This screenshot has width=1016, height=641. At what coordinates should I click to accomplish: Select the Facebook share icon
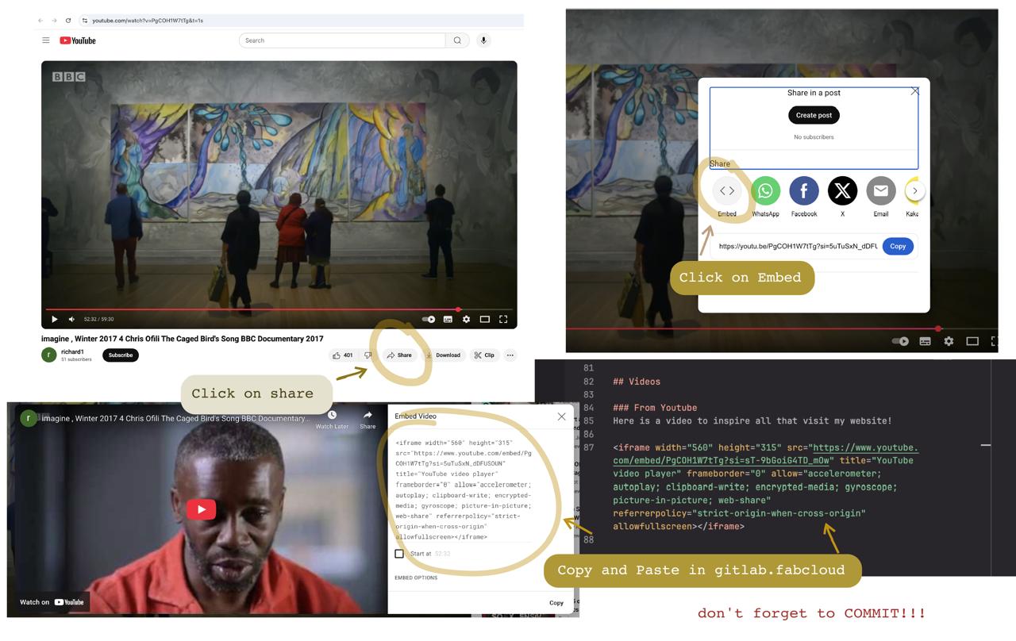803,191
